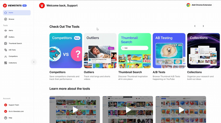Click the ViewStats logo at top left
Screen dimensions: 221x123
pyautogui.click(x=15, y=6)
